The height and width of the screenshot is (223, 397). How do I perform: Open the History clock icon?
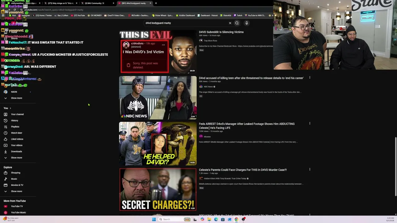(x=5, y=120)
